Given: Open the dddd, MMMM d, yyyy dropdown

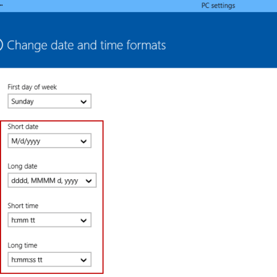Looking at the screenshot, I should coord(51,181).
